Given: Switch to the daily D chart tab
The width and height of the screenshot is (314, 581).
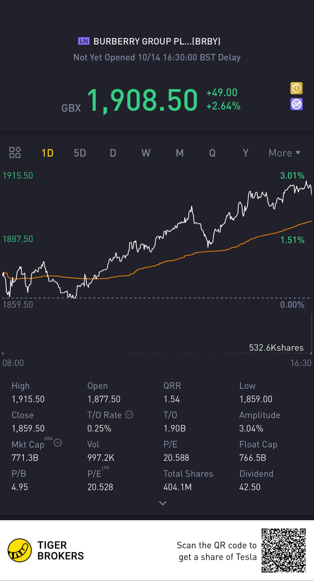Looking at the screenshot, I should coord(113,153).
